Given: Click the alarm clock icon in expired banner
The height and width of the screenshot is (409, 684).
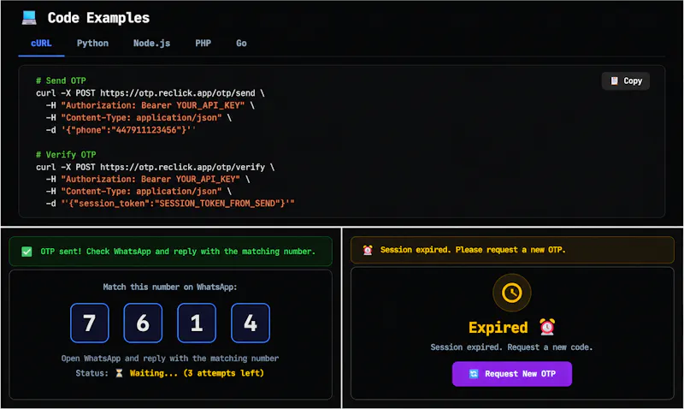Looking at the screenshot, I should click(x=368, y=250).
